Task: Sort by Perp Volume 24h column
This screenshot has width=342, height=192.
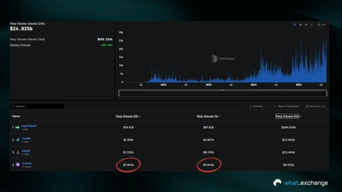Action: tap(128, 116)
